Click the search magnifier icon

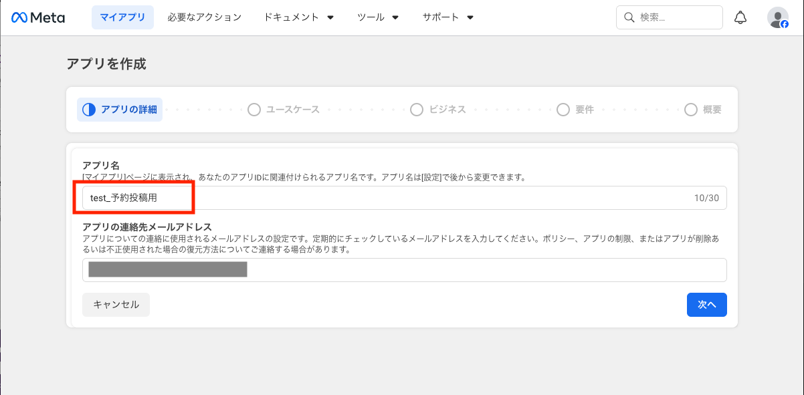coord(629,17)
